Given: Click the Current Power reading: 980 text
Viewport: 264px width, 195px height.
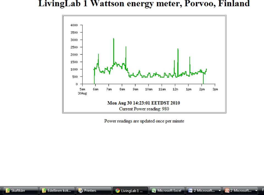Looking at the screenshot, I should point(144,109).
